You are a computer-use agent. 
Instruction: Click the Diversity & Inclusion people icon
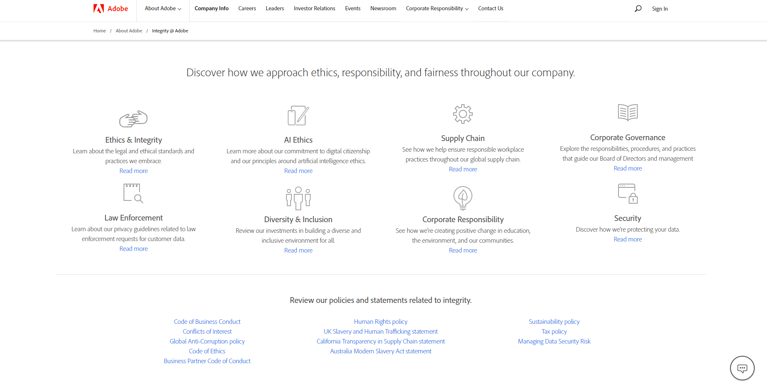click(x=298, y=198)
